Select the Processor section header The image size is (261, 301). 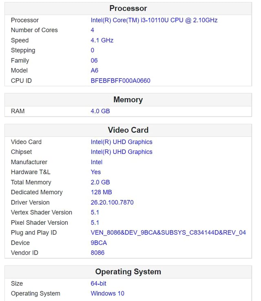point(128,9)
